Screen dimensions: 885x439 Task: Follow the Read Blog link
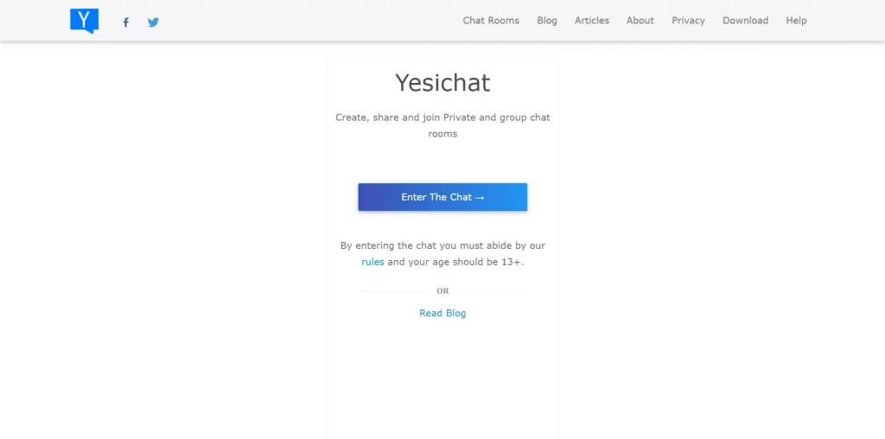click(442, 313)
